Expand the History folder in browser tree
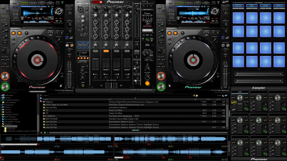The width and height of the screenshot is (287, 161). 7,110
